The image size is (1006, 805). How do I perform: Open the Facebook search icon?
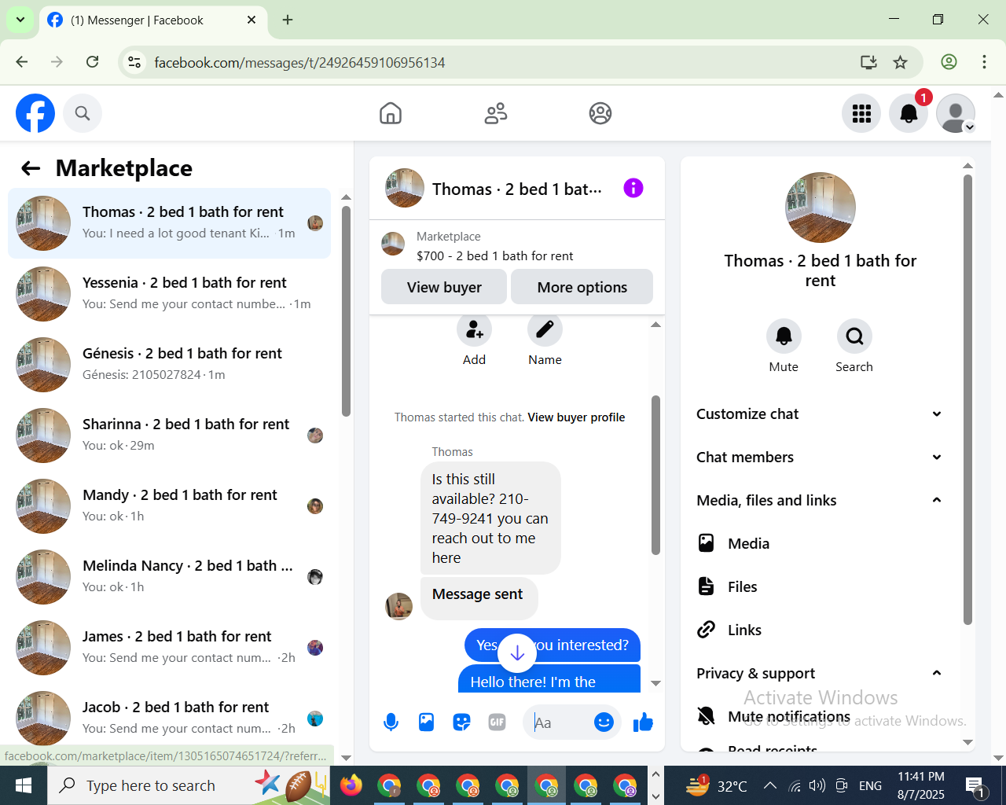click(x=83, y=113)
